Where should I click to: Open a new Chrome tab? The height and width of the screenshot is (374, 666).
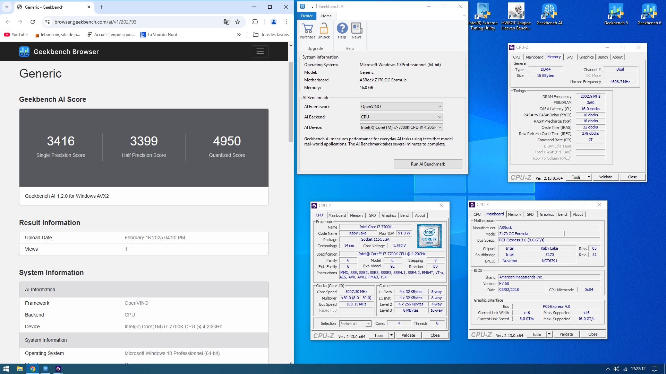pos(101,7)
